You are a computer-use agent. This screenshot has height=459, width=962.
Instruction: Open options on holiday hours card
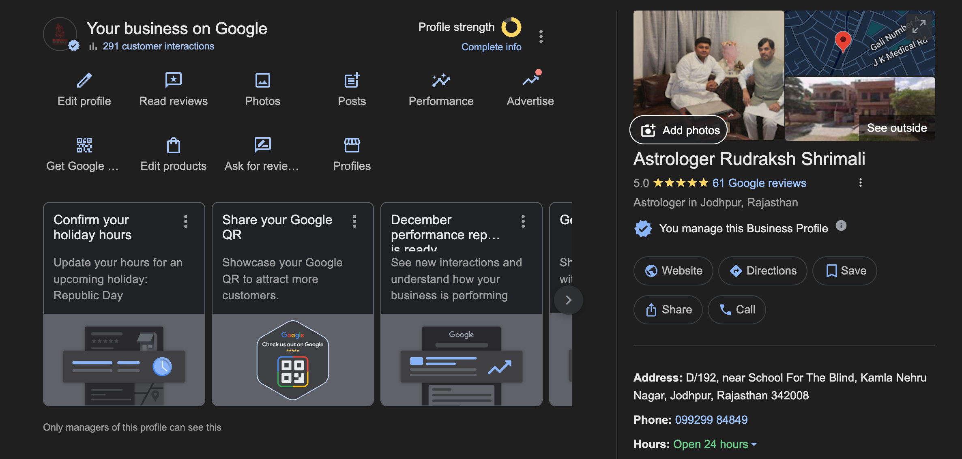point(186,221)
